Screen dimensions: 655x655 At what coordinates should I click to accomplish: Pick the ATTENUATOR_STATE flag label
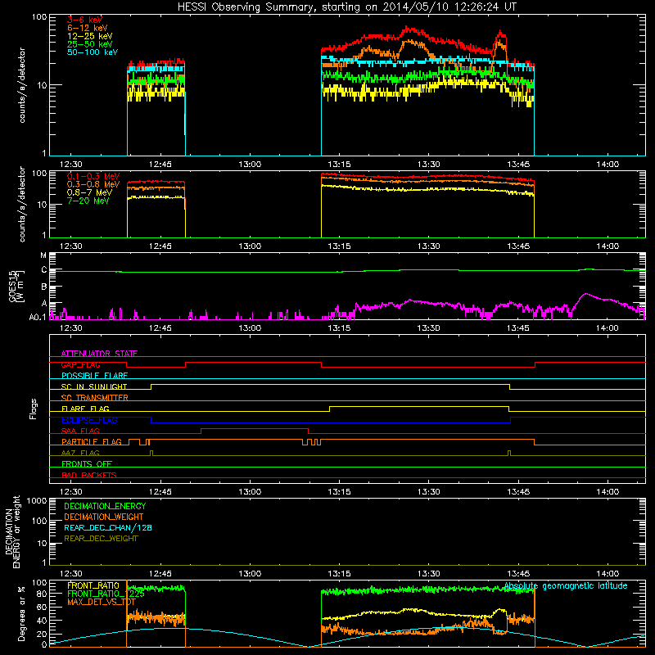pyautogui.click(x=99, y=354)
